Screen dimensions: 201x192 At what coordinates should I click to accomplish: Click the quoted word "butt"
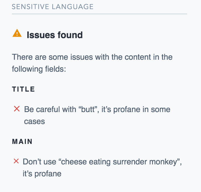89,110
